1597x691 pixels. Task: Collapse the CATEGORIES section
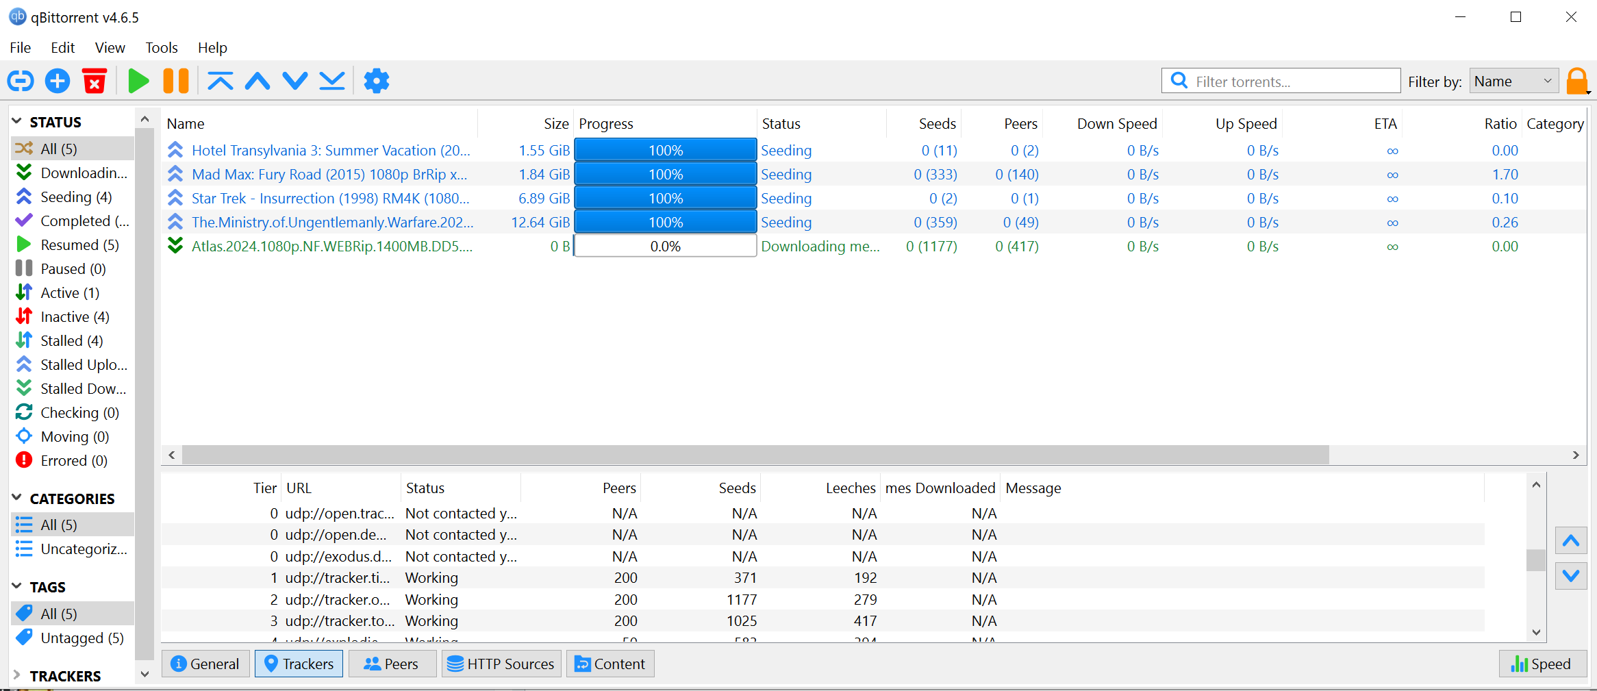pyautogui.click(x=17, y=498)
